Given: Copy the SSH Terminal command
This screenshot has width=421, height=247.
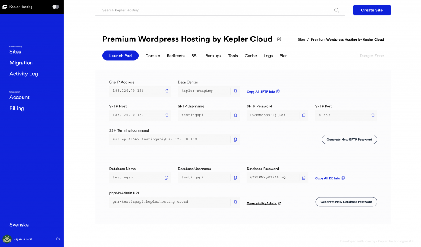Looking at the screenshot, I should pos(235,140).
